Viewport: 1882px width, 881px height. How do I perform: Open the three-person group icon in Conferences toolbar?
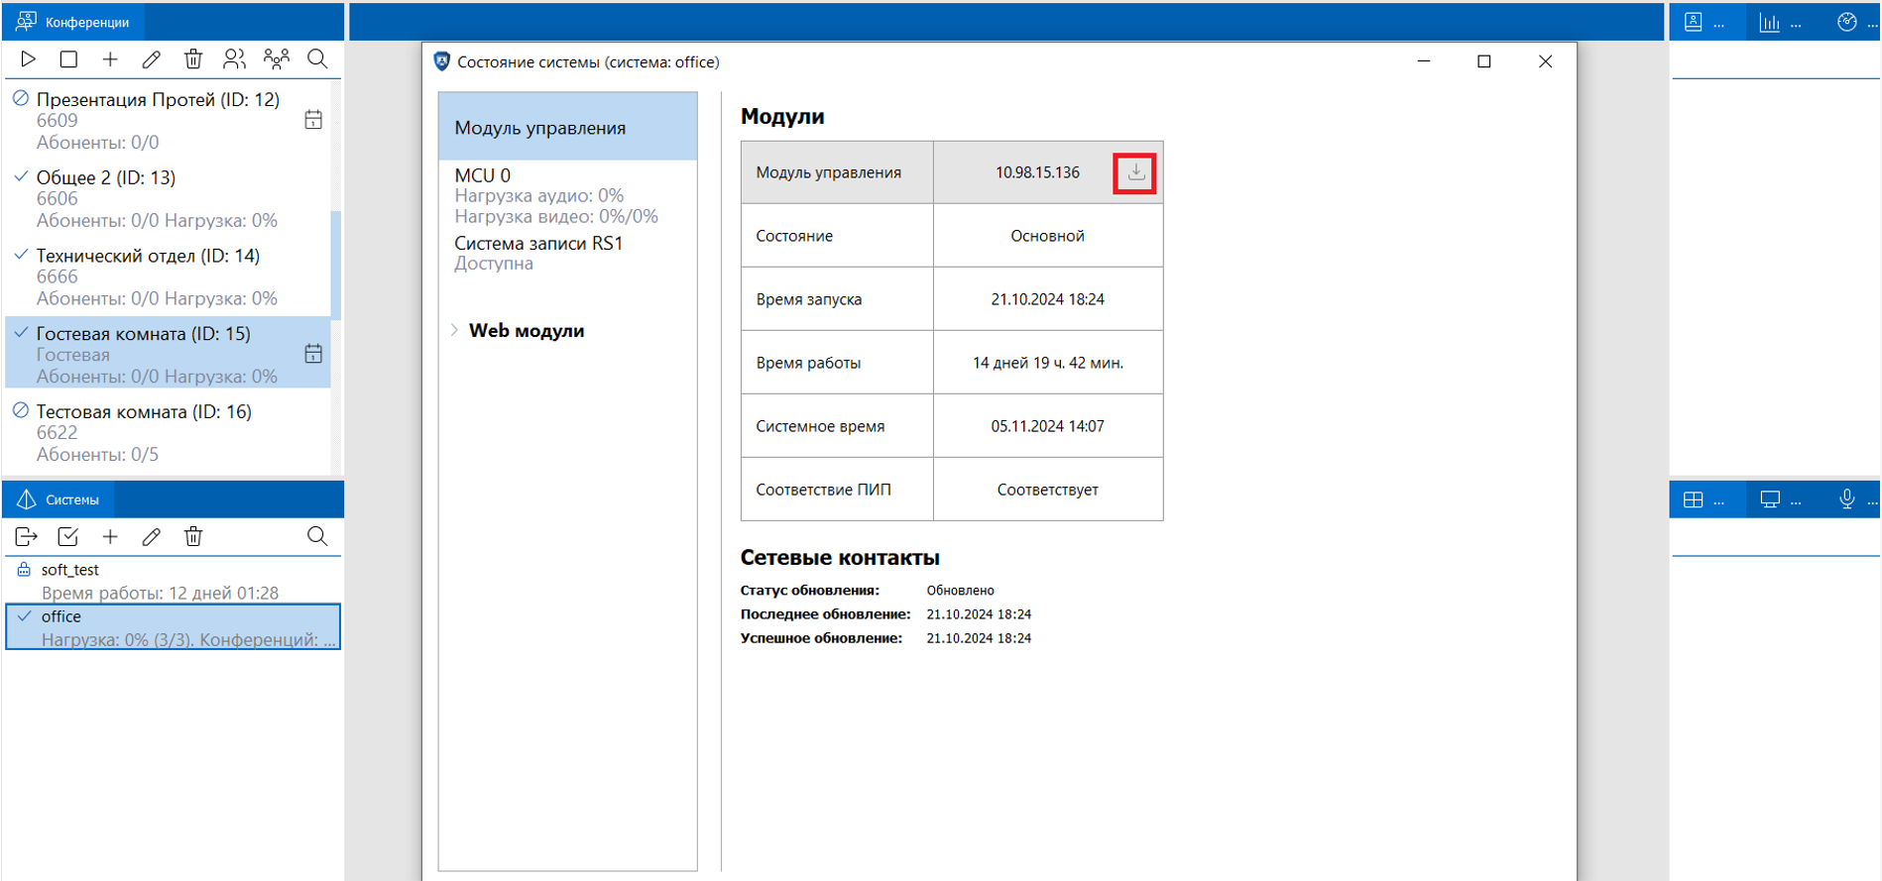[277, 59]
